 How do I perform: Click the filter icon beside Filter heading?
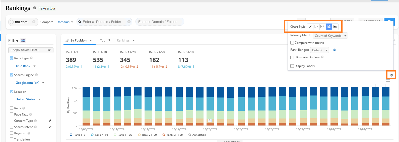[23, 41]
